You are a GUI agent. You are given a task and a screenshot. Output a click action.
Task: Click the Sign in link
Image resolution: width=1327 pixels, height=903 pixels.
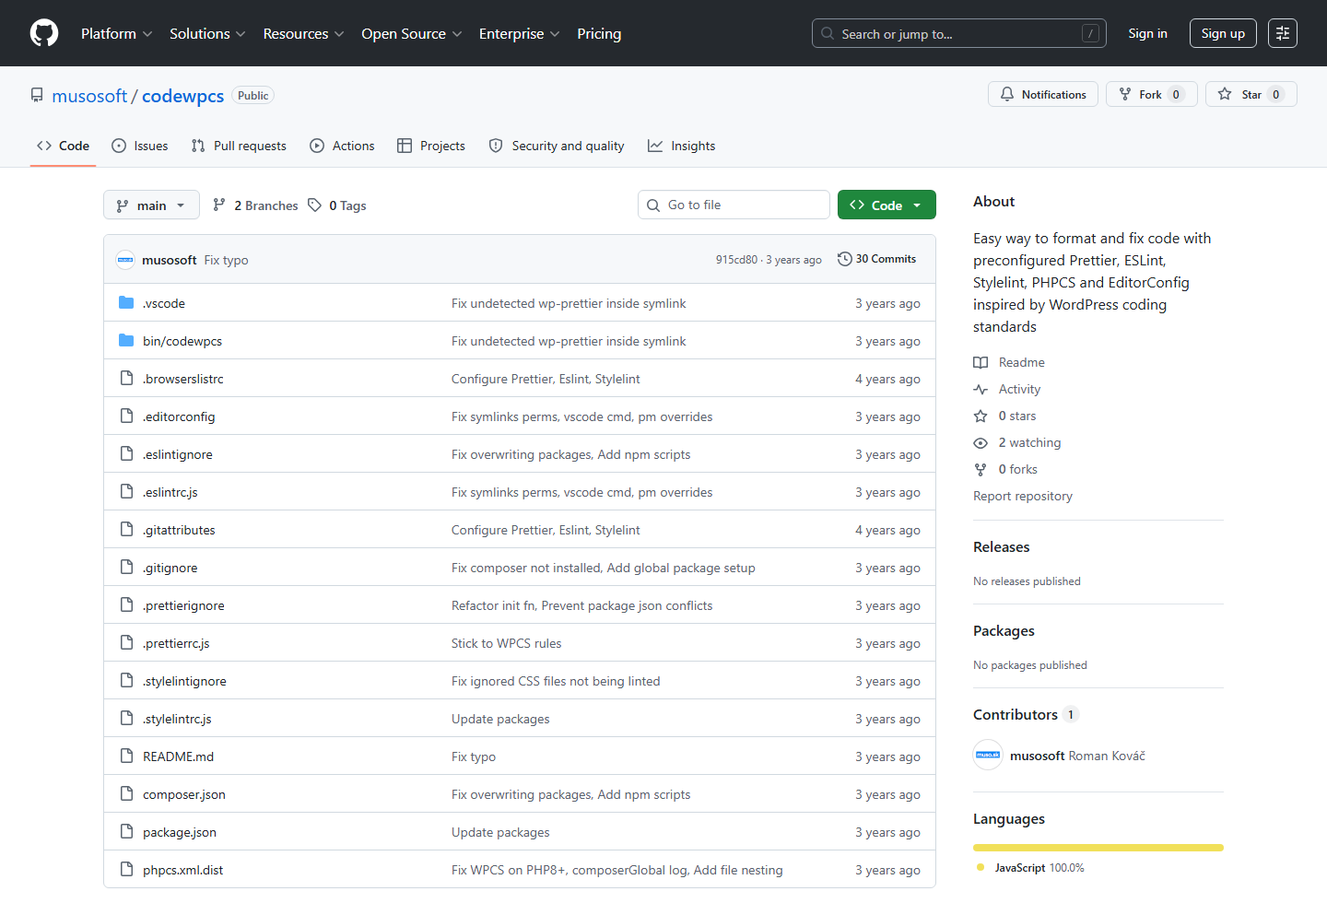[x=1147, y=33]
